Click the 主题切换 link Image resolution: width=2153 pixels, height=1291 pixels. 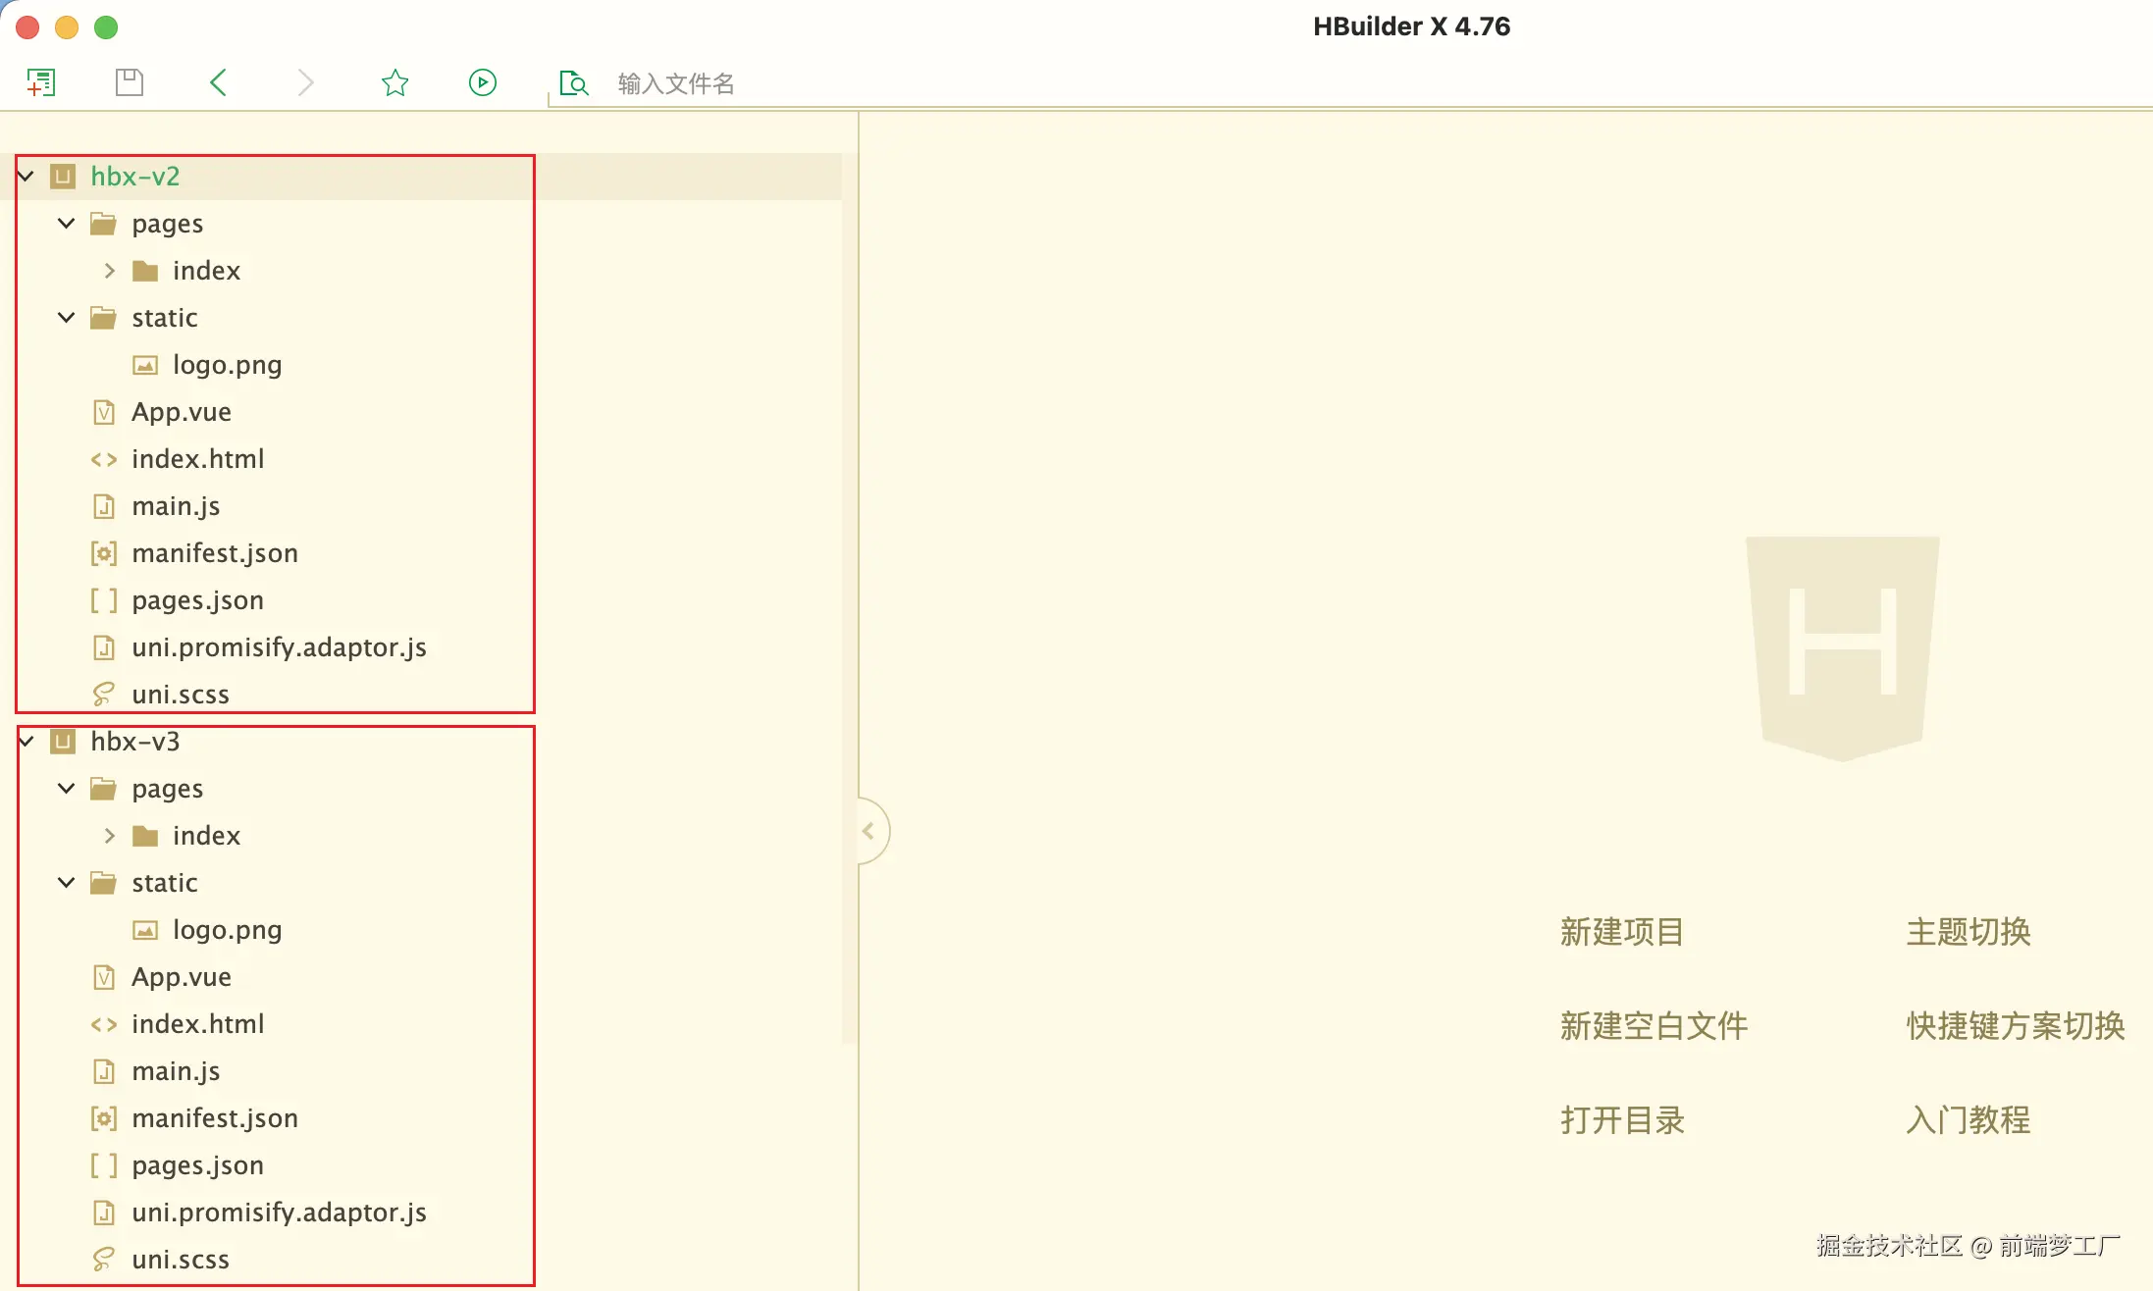[1968, 932]
